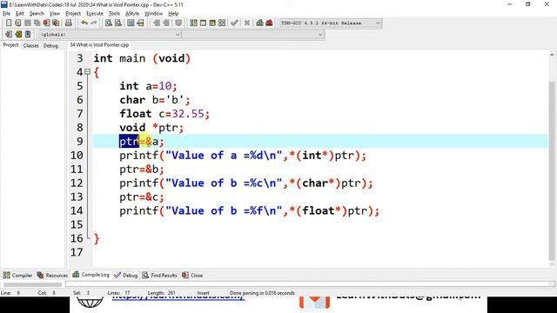Open the TDM-GCC compiler selection dropdown
The height and width of the screenshot is (313, 557).
click(331, 23)
